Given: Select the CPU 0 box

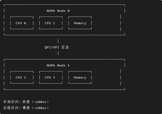Looking at the screenshot, I should 22,23.
